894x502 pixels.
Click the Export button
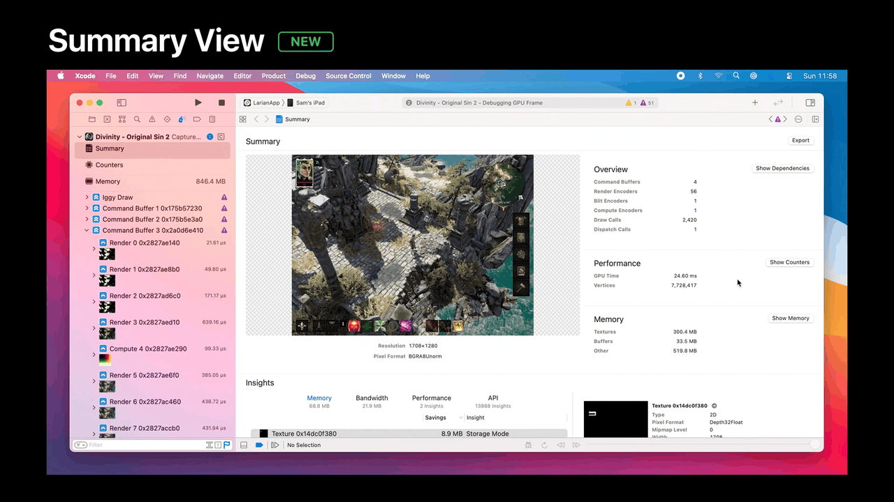pos(800,140)
